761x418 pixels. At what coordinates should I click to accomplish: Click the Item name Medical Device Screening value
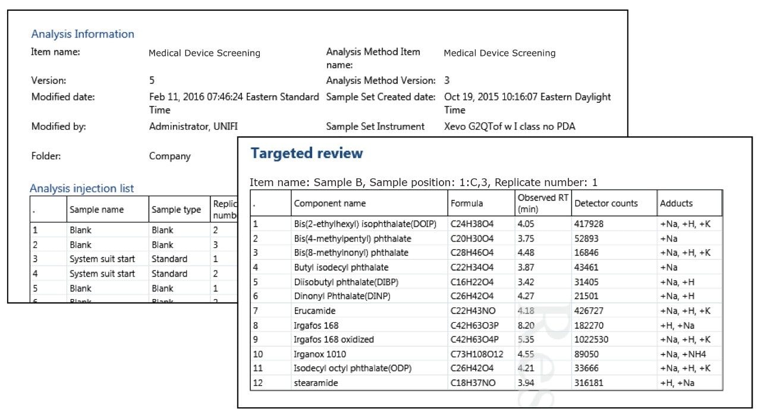click(x=205, y=53)
